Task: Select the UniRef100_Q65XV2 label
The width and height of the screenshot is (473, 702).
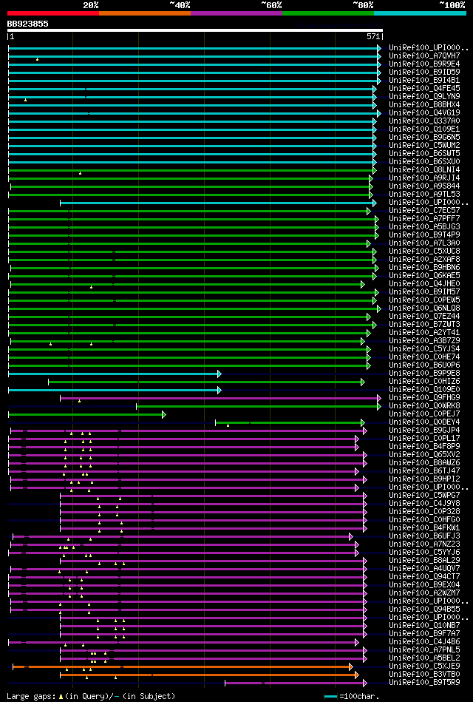Action: pos(425,454)
